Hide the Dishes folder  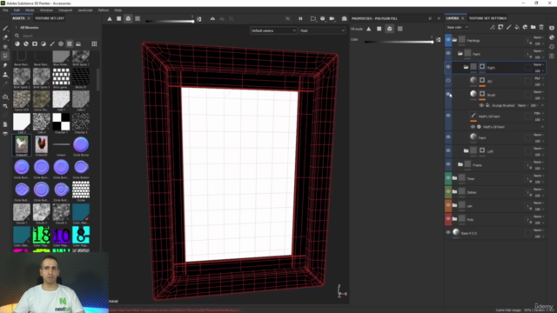[x=448, y=191]
